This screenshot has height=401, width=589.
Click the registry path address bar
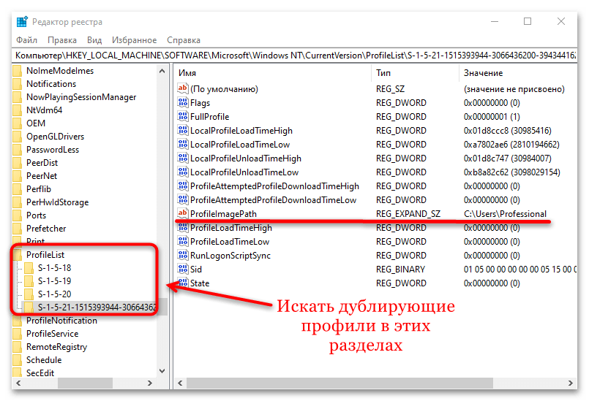293,56
